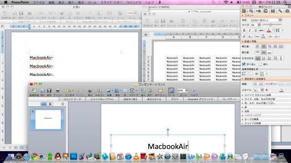291x163 pixels.
Task: Select slide 1 thumbnail in PowerPoint
Action: coord(47,120)
